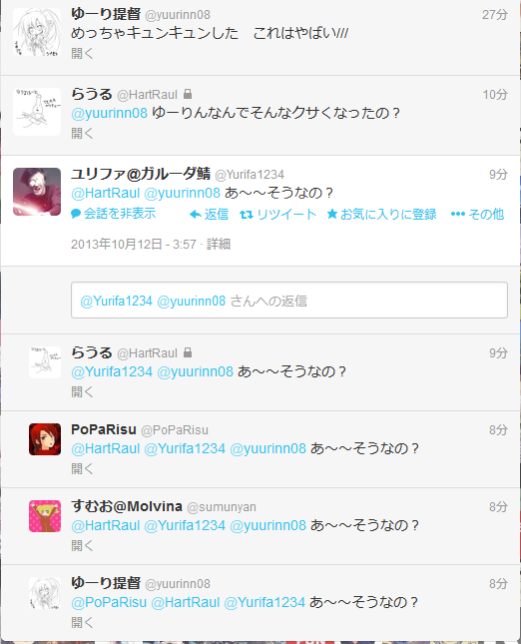The width and height of the screenshot is (521, 644).
Task: Click PoPaRisu's red-haired avatar
Action: [x=45, y=439]
